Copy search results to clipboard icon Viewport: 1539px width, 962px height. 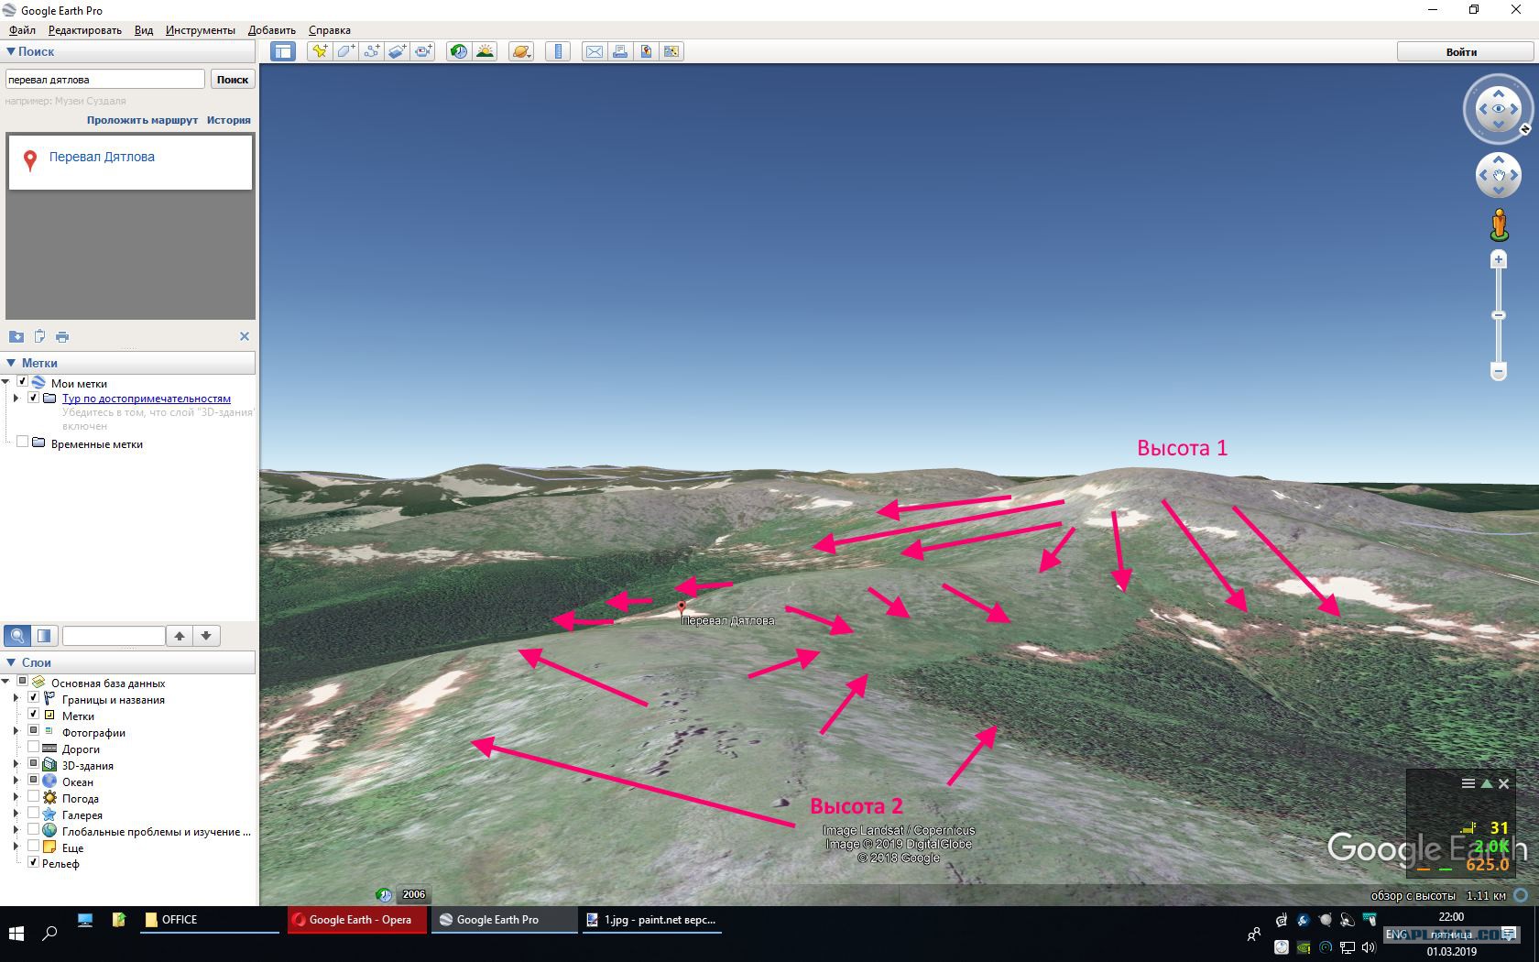[39, 336]
